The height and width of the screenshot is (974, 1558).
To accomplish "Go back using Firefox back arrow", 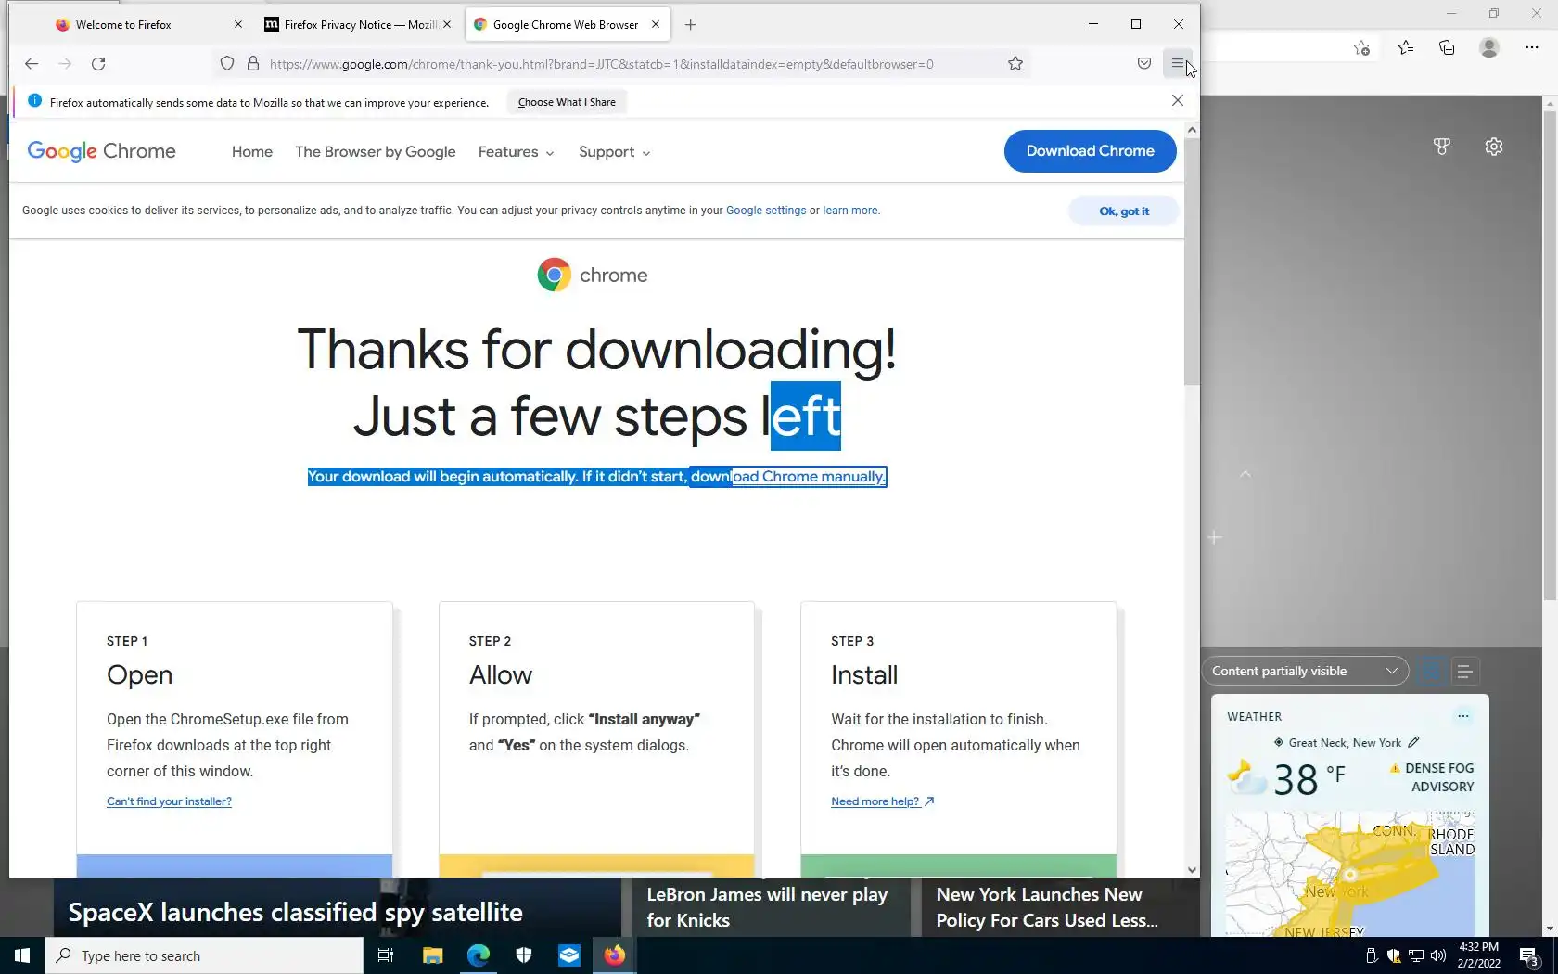I will pyautogui.click(x=32, y=64).
